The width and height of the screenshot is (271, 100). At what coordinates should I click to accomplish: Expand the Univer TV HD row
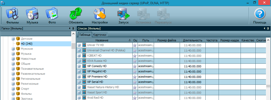point(79,45)
